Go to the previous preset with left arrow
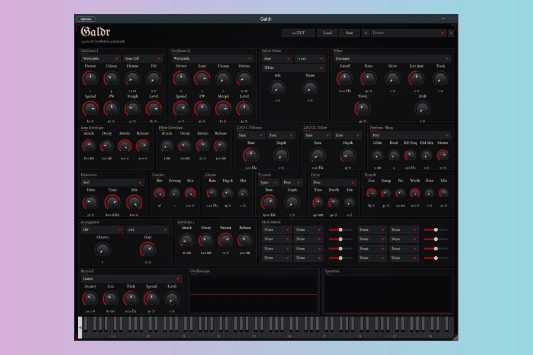Viewport: 533px width, 355px height. click(x=366, y=33)
